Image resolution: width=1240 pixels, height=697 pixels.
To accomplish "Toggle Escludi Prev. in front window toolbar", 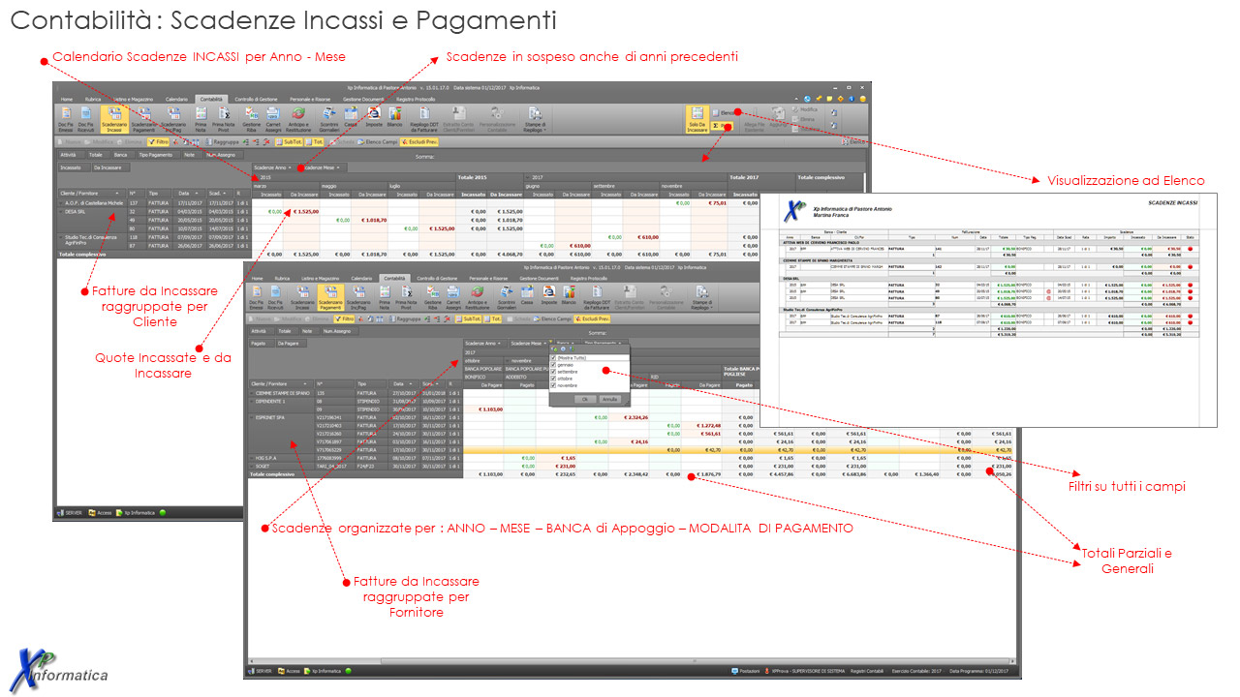I will 592,319.
